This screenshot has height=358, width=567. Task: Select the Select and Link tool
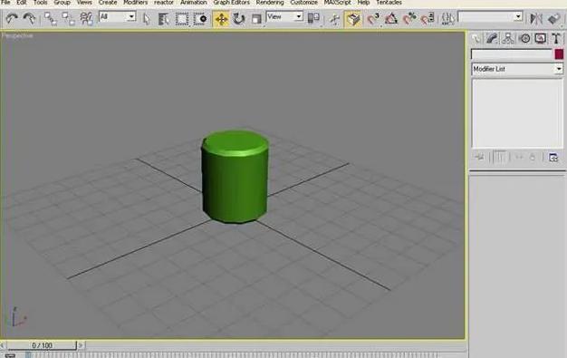50,18
